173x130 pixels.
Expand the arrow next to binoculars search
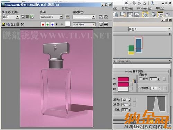130,3
